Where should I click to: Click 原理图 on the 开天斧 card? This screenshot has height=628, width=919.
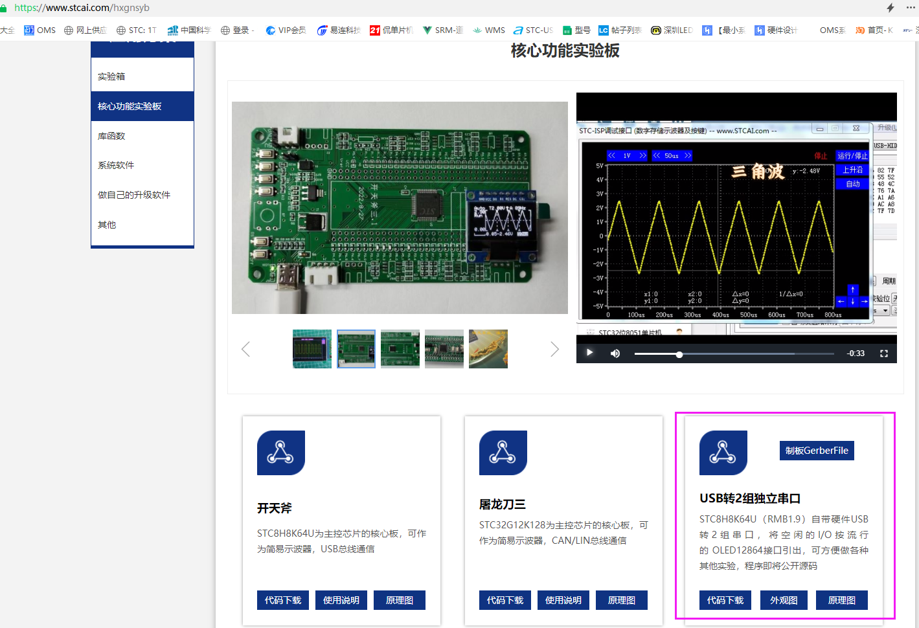400,600
